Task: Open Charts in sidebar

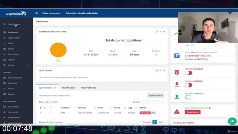Action: [x=11, y=49]
